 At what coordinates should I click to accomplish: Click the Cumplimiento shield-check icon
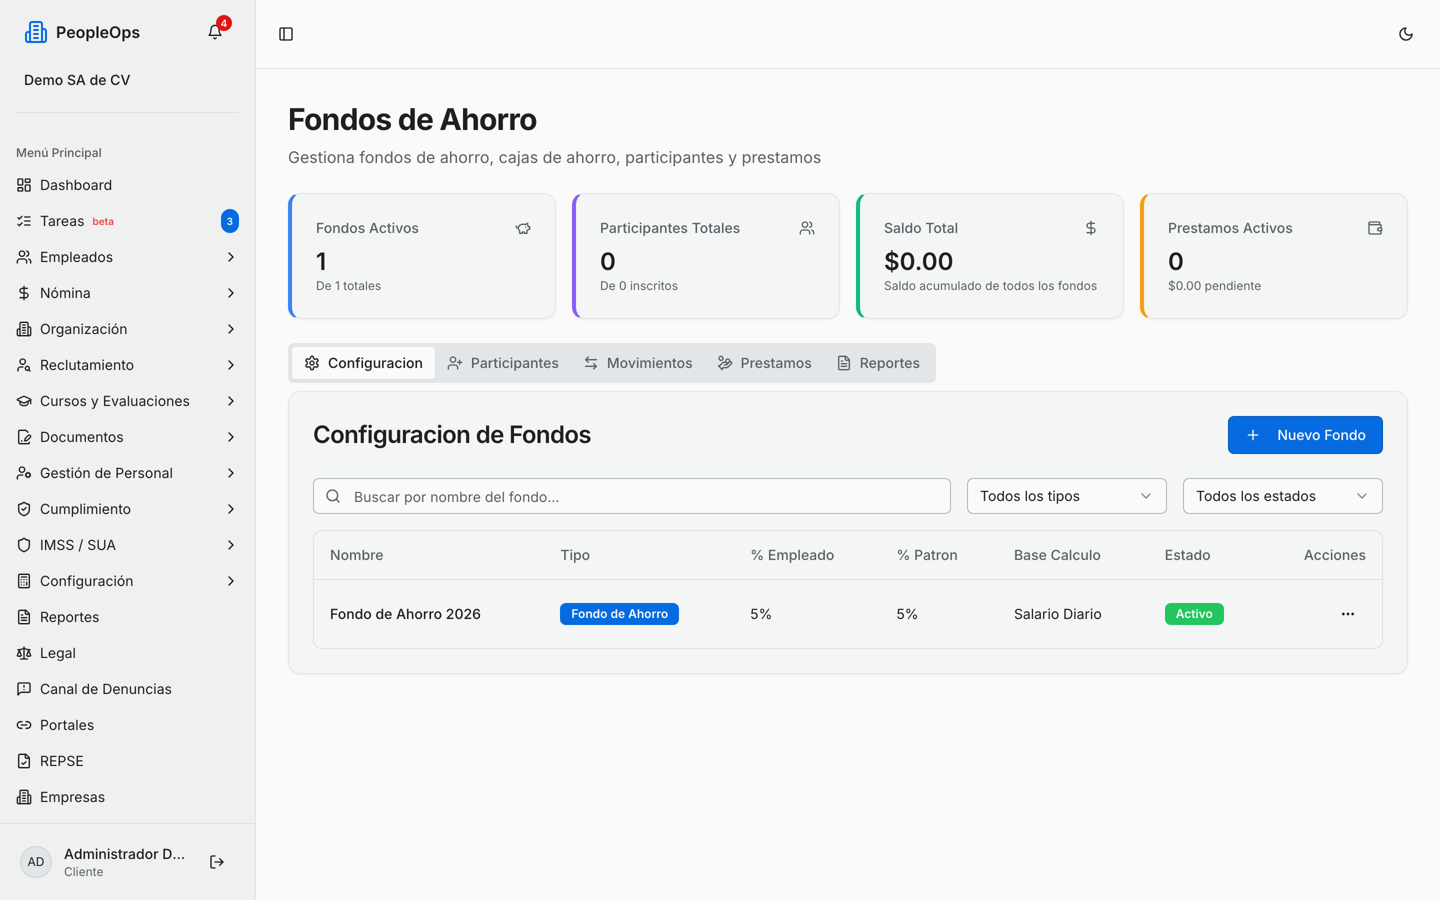(24, 509)
